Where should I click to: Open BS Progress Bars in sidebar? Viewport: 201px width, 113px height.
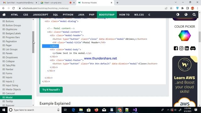tap(11, 37)
